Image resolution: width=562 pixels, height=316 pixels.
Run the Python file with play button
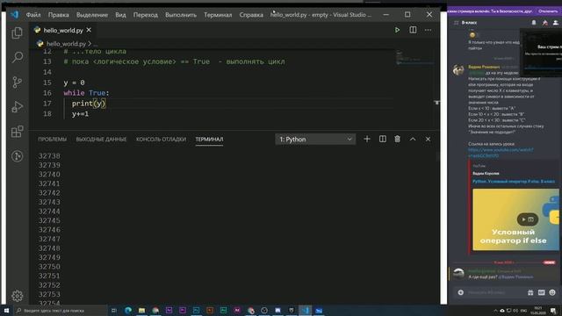point(397,30)
